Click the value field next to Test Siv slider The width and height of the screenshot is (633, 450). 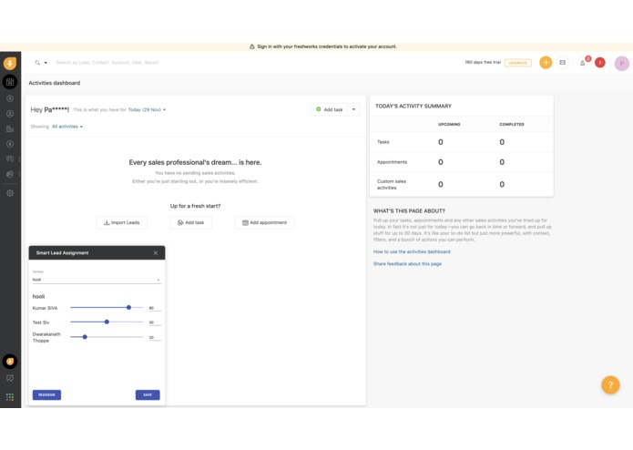(155, 322)
